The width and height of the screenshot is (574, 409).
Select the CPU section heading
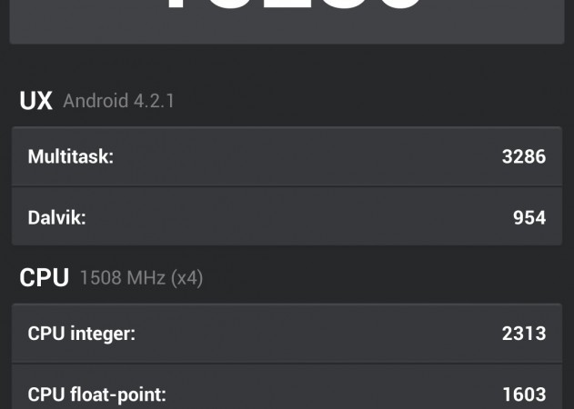pyautogui.click(x=44, y=278)
